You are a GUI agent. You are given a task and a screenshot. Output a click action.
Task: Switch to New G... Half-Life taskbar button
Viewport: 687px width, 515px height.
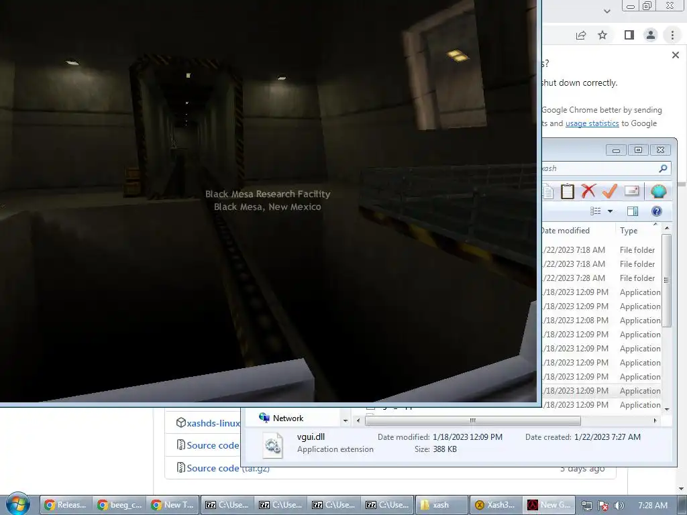[549, 505]
